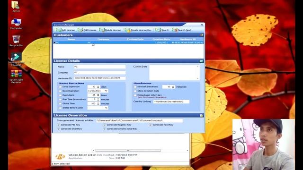Click the Name input field
Viewport: 303px width, 170px height.
click(99, 67)
